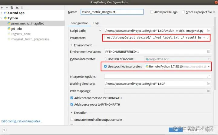Enable Allow parallel run checkbox
The image size is (218, 135).
152,12
